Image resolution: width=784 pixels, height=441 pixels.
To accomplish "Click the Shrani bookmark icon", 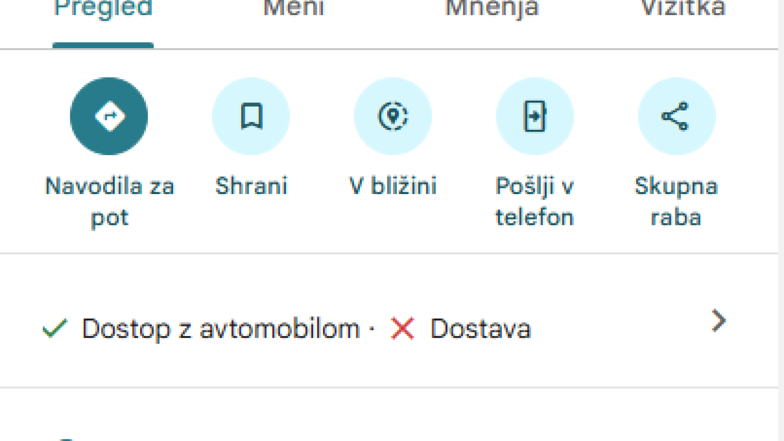I will point(251,116).
